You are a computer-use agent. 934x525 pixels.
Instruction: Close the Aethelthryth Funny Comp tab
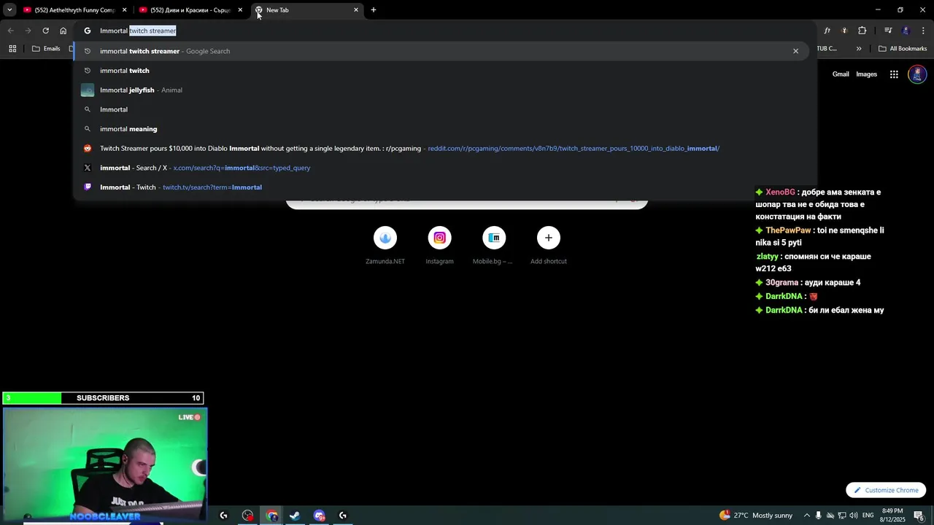(124, 10)
